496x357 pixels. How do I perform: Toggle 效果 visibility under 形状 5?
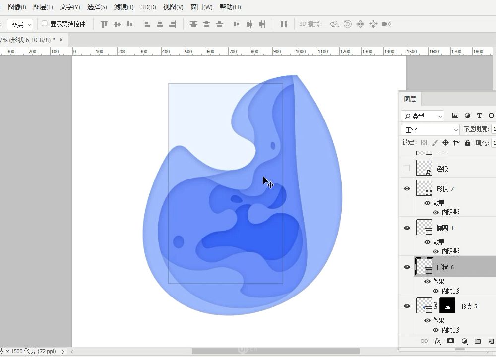point(428,321)
